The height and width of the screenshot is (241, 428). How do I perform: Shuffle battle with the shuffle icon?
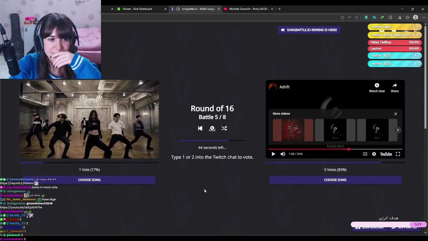224,128
